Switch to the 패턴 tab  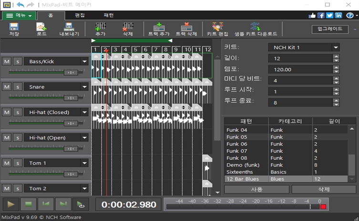coord(109,15)
